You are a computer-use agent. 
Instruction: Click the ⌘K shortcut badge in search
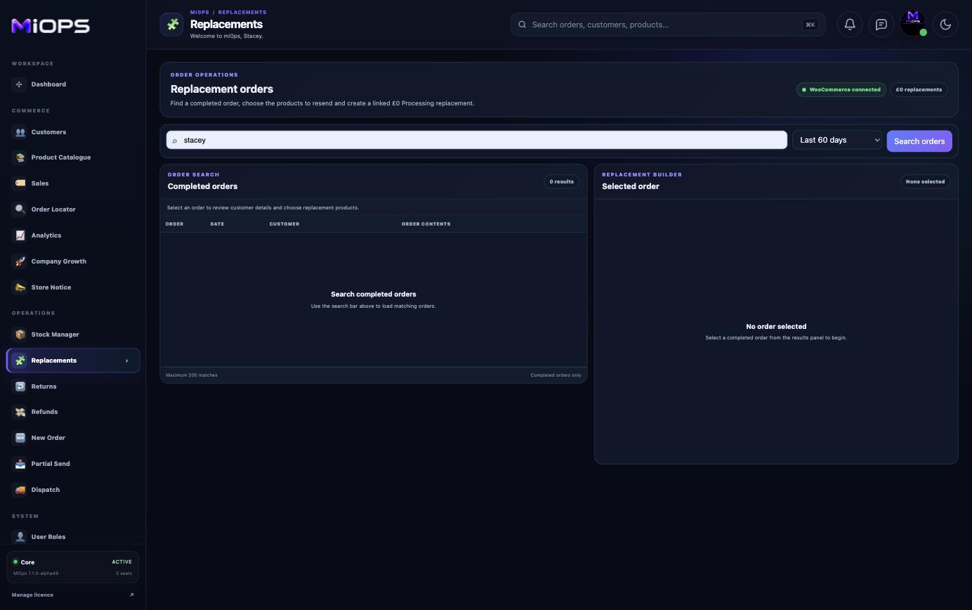[810, 25]
